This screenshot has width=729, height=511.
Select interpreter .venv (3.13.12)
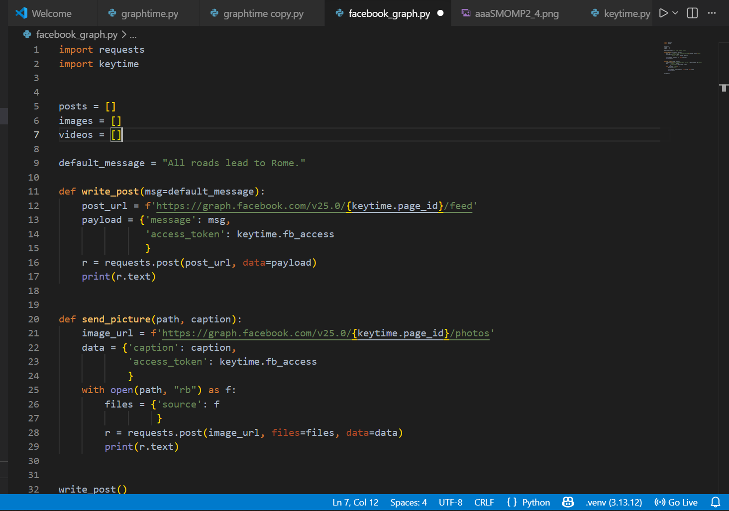[614, 503]
